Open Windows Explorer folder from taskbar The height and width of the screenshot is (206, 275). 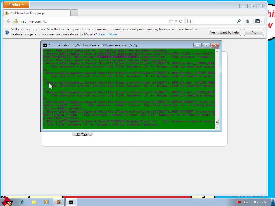[x=34, y=202]
